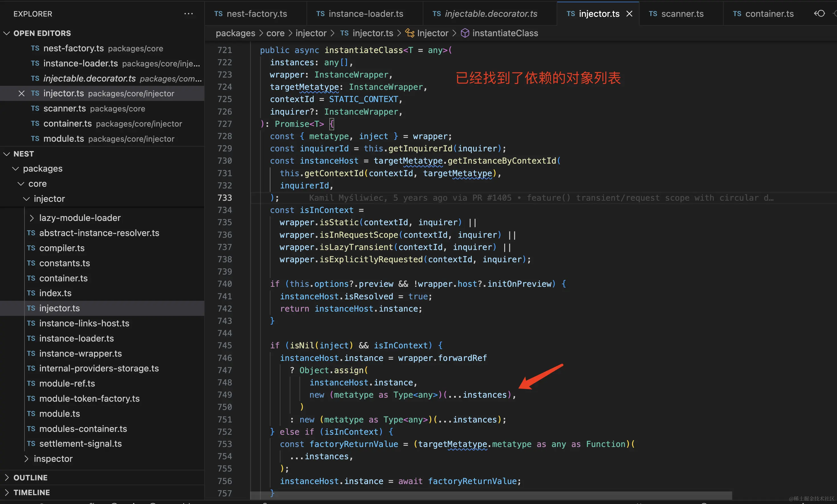Viewport: 837px width, 504px height.
Task: Expand the Timeline section
Action: click(7, 492)
